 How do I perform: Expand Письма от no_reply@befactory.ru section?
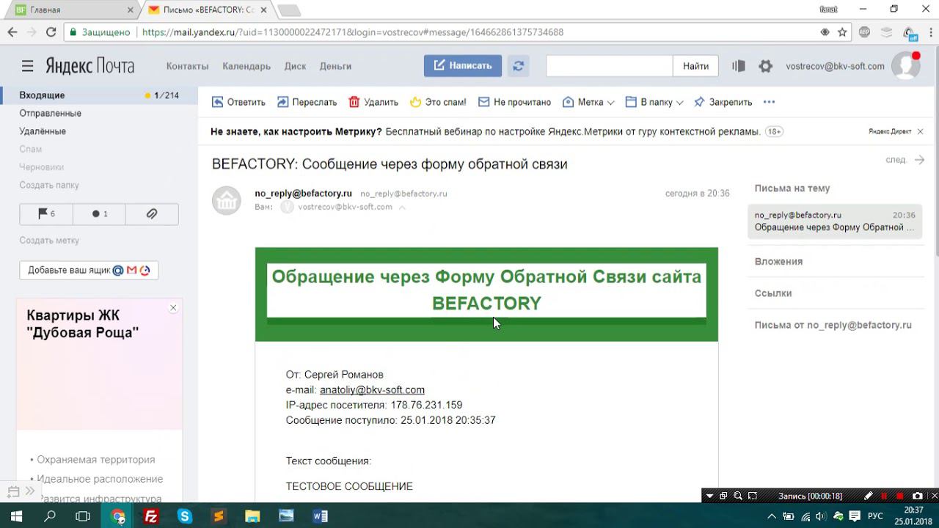point(833,325)
